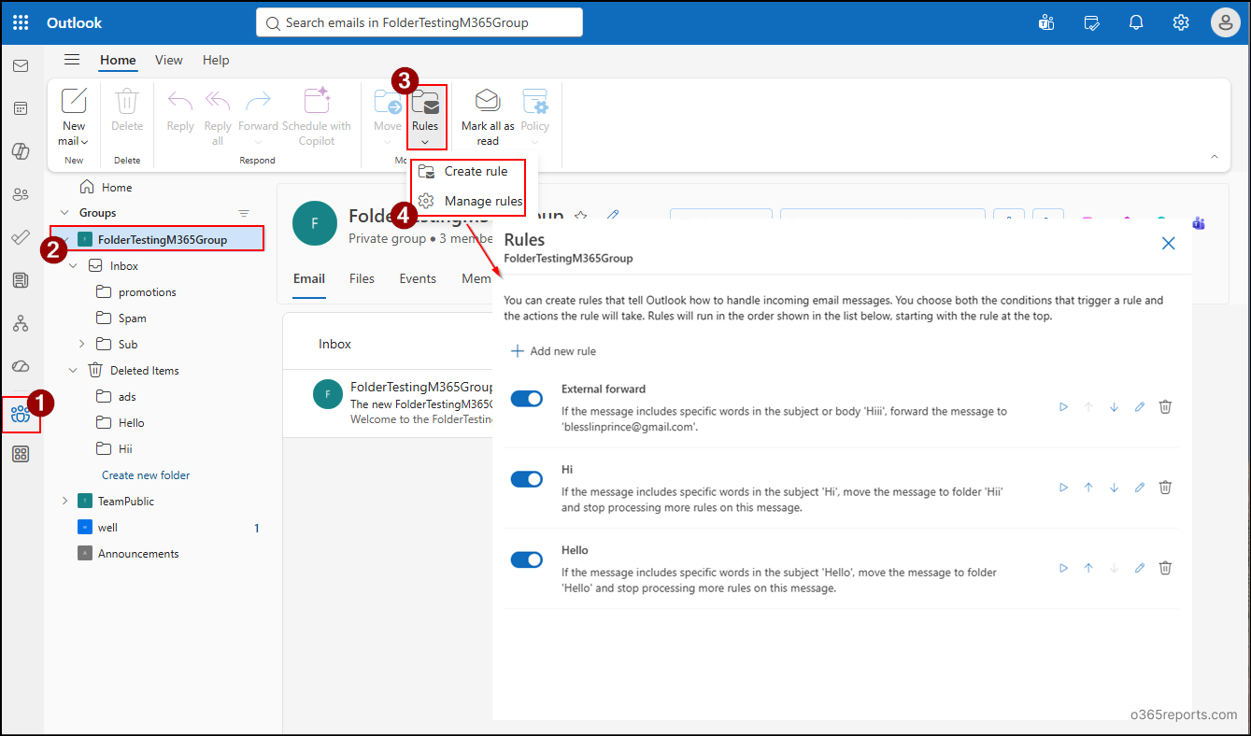The image size is (1251, 736).
Task: Open Copilot in the left rail
Action: 21,151
